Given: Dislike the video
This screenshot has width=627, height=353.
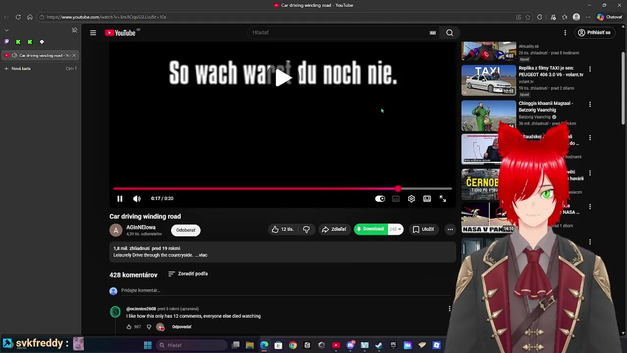Looking at the screenshot, I should click(x=307, y=229).
